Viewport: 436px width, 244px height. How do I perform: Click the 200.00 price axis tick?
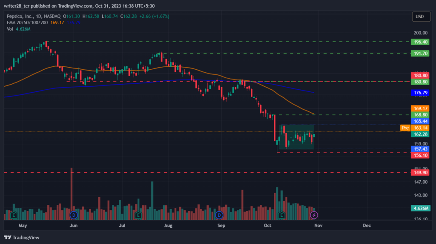(x=420, y=33)
